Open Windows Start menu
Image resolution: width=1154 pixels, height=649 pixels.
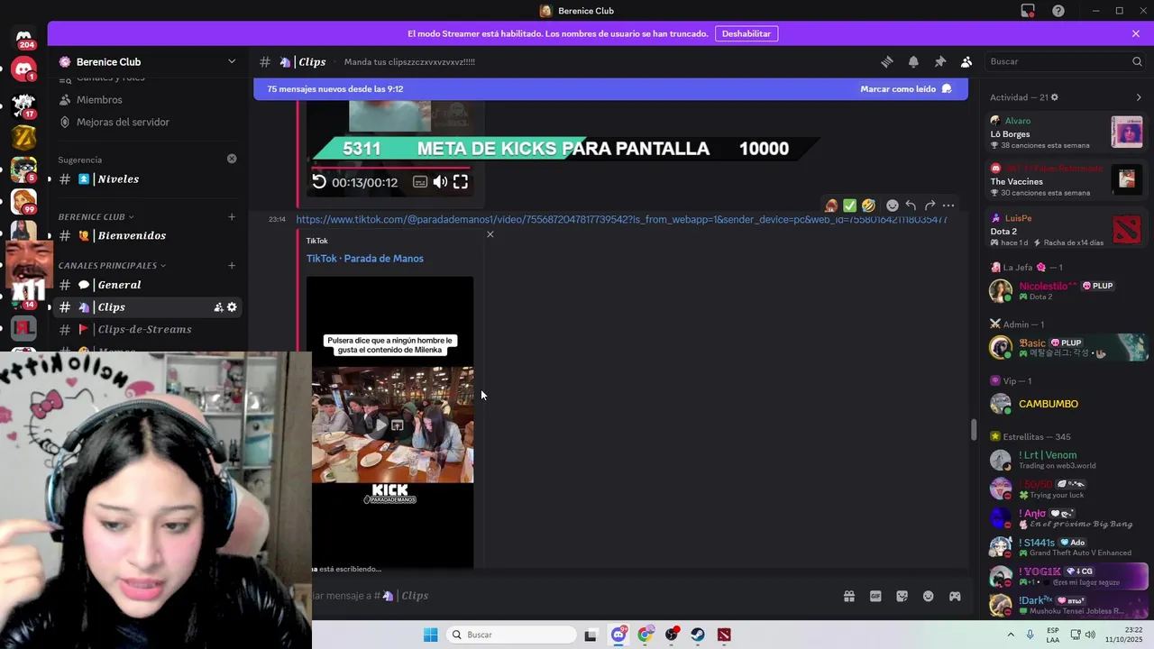tap(431, 635)
